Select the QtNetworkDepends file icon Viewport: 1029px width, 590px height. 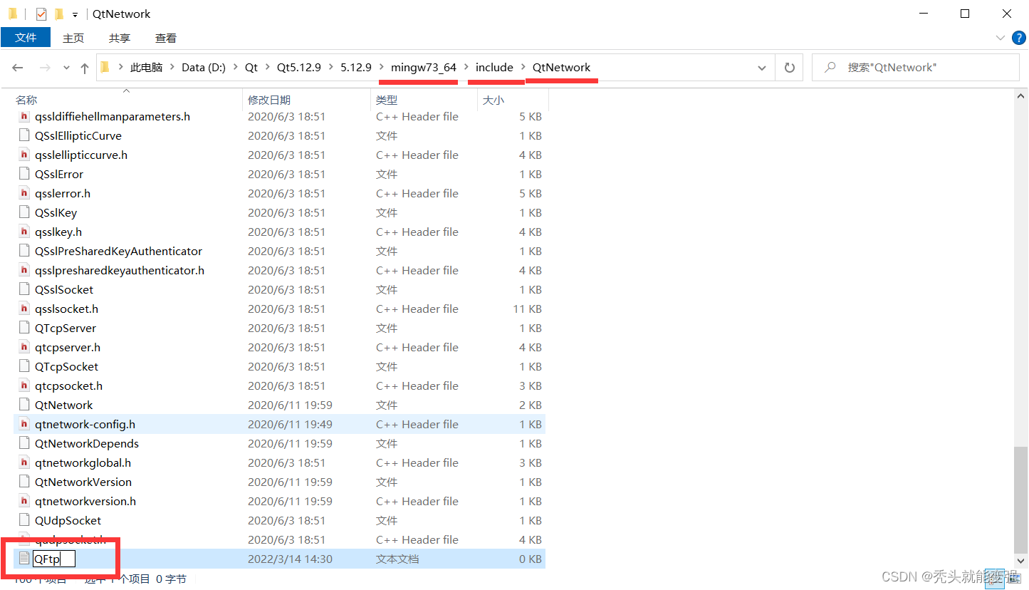click(25, 444)
